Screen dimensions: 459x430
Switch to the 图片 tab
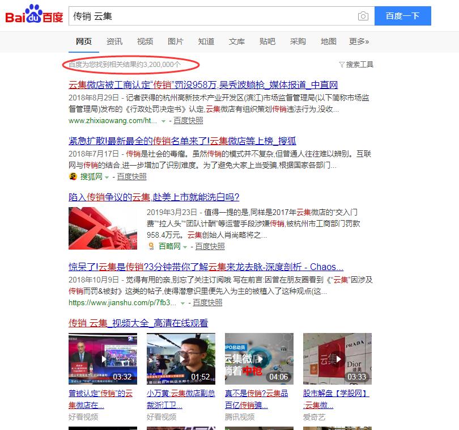176,41
